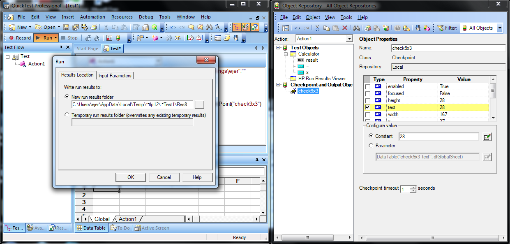The width and height of the screenshot is (510, 244).
Task: Collapse Checkpoint and Output Objects node
Action: 279,85
